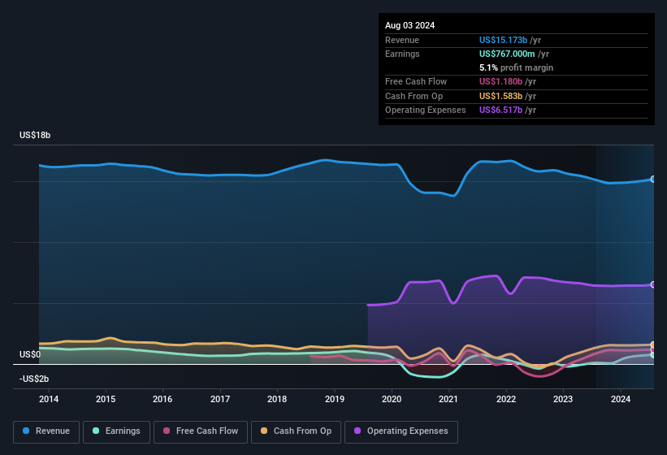Click the Cash From Op line end marker

tap(653, 345)
